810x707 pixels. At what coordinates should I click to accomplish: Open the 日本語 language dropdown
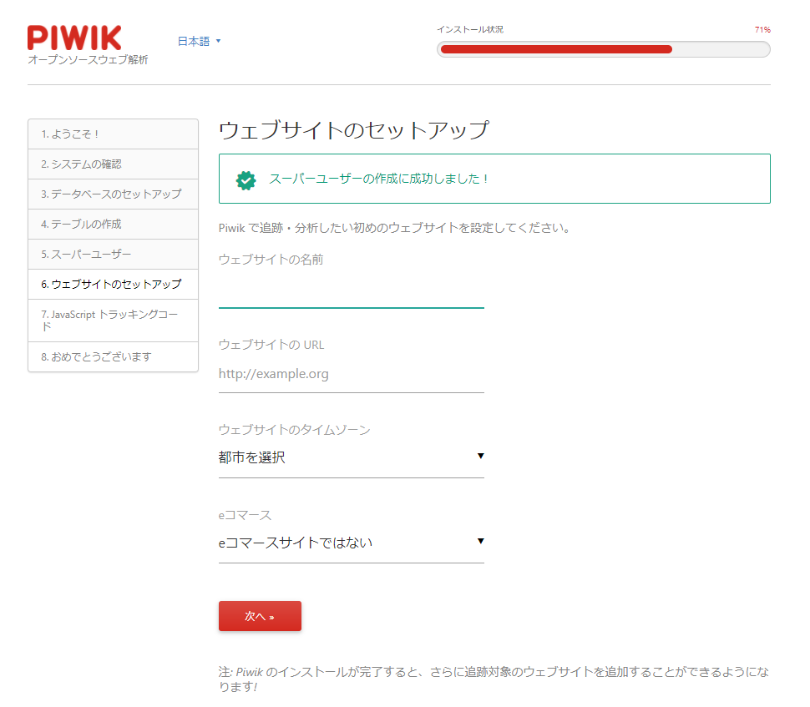click(x=199, y=41)
